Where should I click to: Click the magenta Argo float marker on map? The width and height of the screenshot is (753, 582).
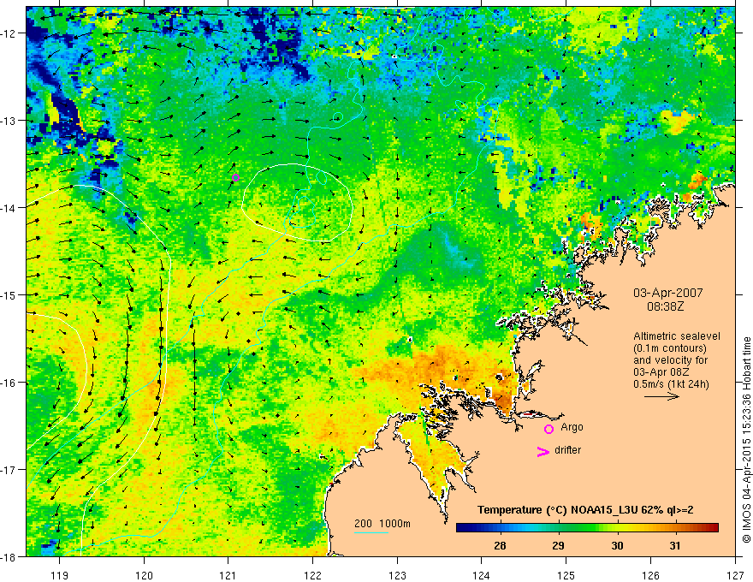(x=236, y=178)
